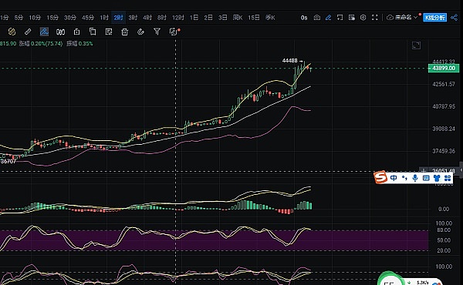463x285 pixels.
Task: Click the 40787.95 price axis label
Action: 444,106
